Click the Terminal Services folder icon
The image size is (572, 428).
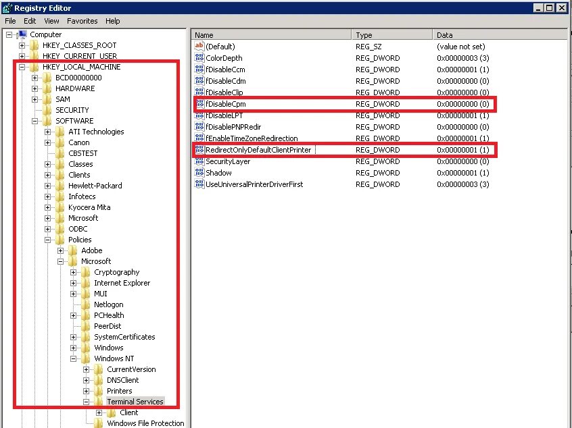[99, 402]
